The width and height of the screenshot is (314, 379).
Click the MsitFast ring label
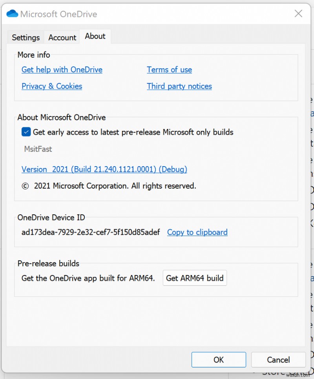pyautogui.click(x=38, y=149)
